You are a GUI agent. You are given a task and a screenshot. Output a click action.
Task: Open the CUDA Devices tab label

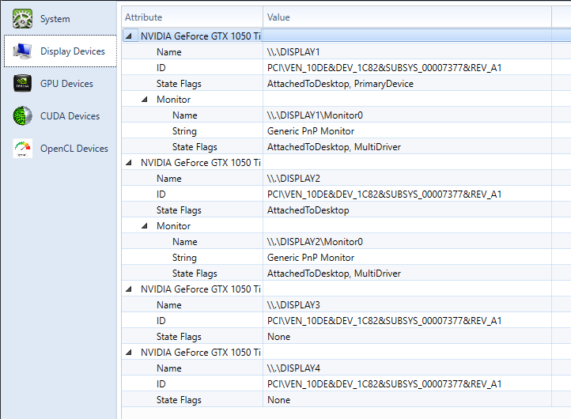click(70, 116)
